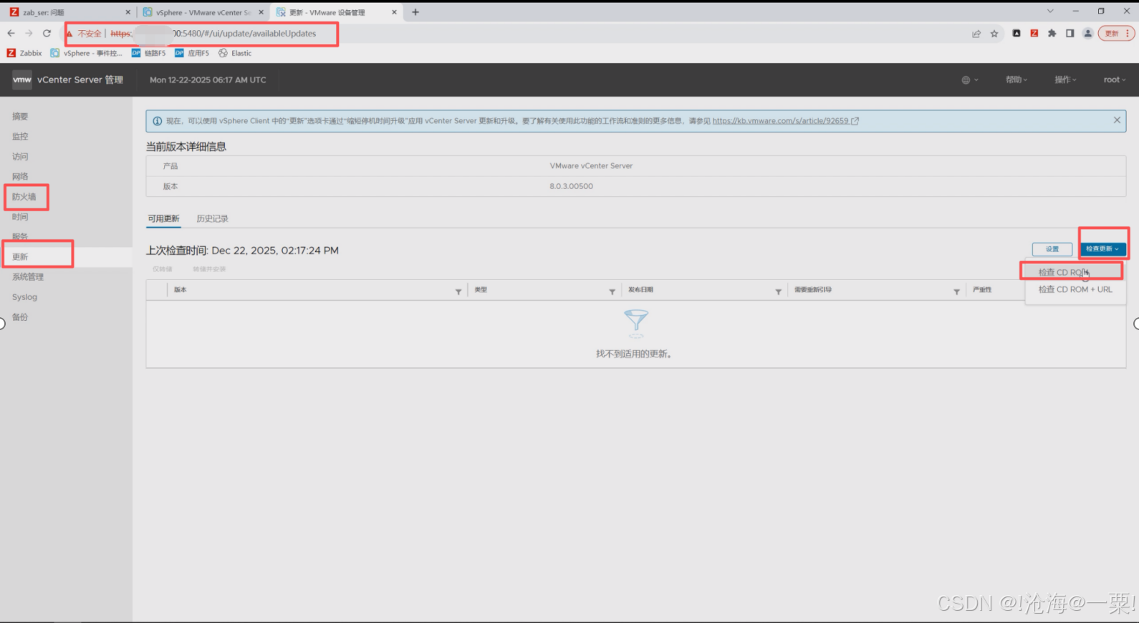
Task: Click the share page icon in address bar
Action: [x=976, y=34]
